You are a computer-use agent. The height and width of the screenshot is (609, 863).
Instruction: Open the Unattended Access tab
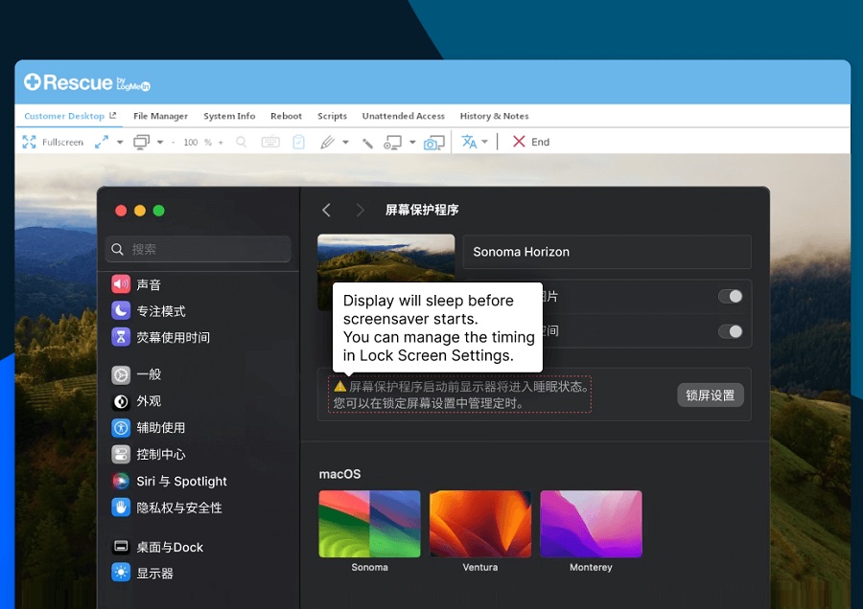404,116
